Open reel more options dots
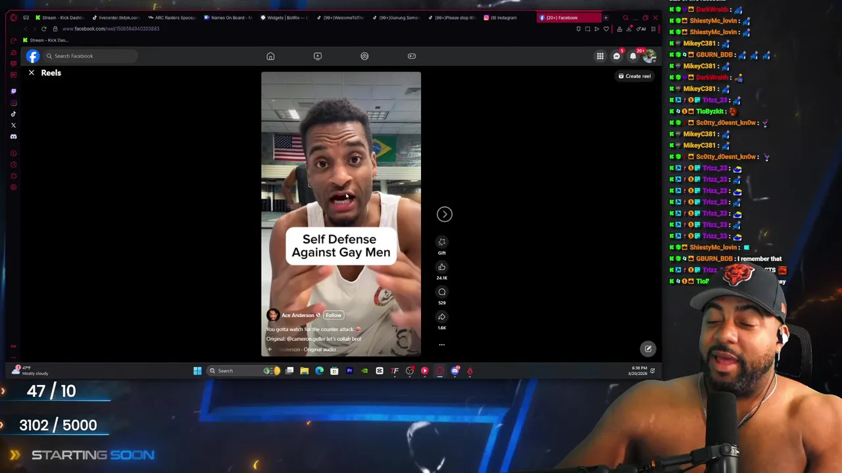Image resolution: width=842 pixels, height=473 pixels. coord(442,344)
